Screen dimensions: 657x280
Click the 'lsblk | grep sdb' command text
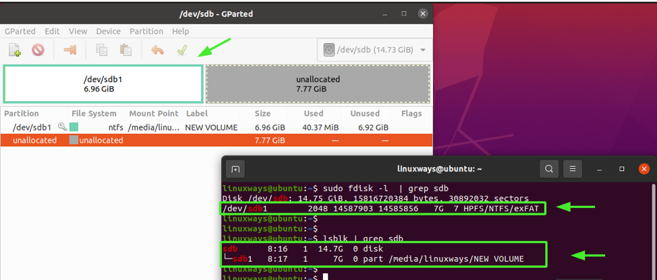[x=363, y=239]
